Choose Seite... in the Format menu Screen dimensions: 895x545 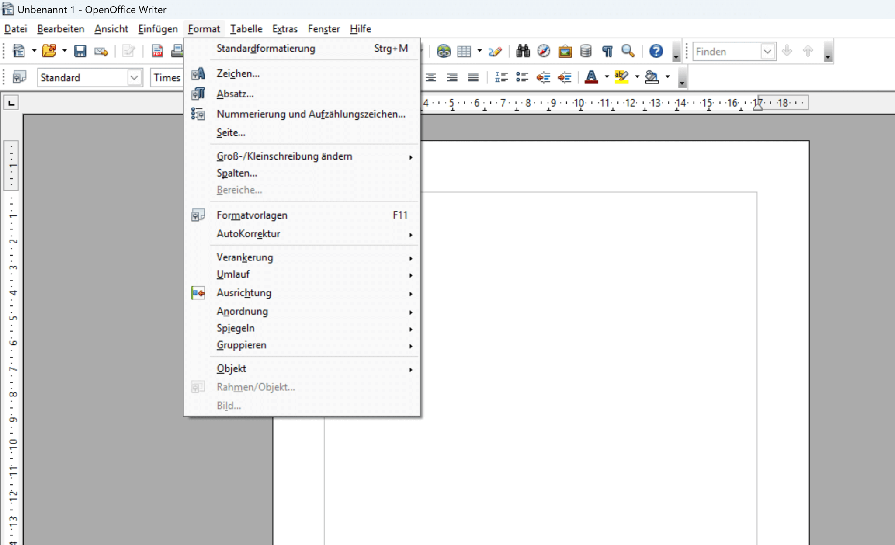231,132
